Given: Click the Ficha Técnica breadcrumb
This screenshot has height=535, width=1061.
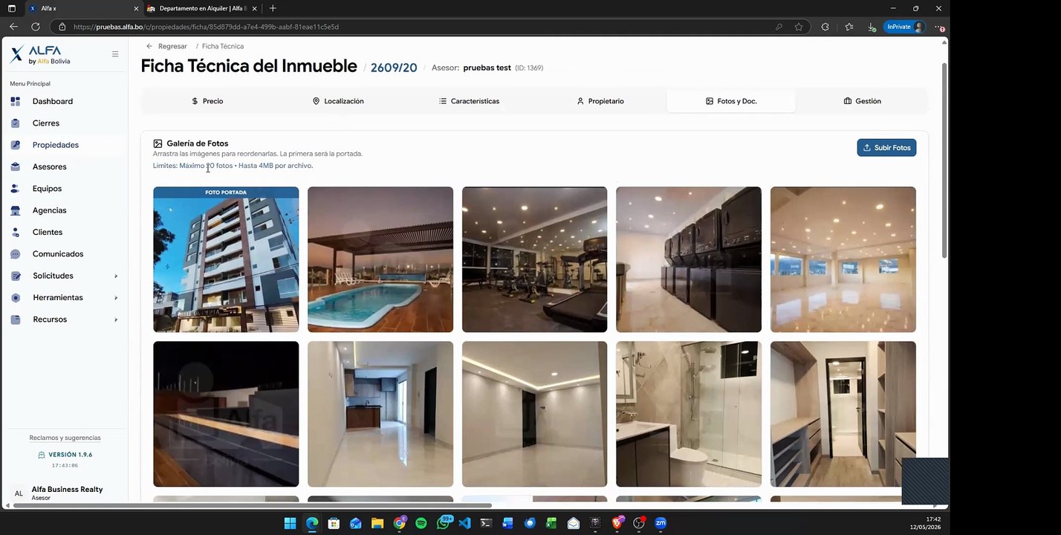Looking at the screenshot, I should (x=223, y=46).
